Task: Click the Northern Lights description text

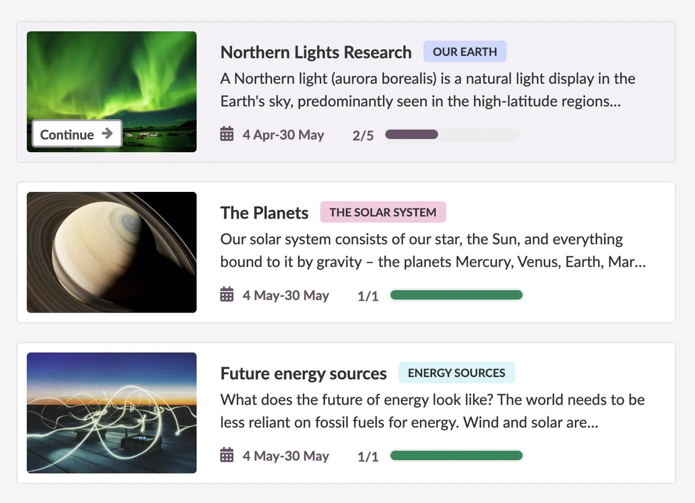Action: [428, 90]
